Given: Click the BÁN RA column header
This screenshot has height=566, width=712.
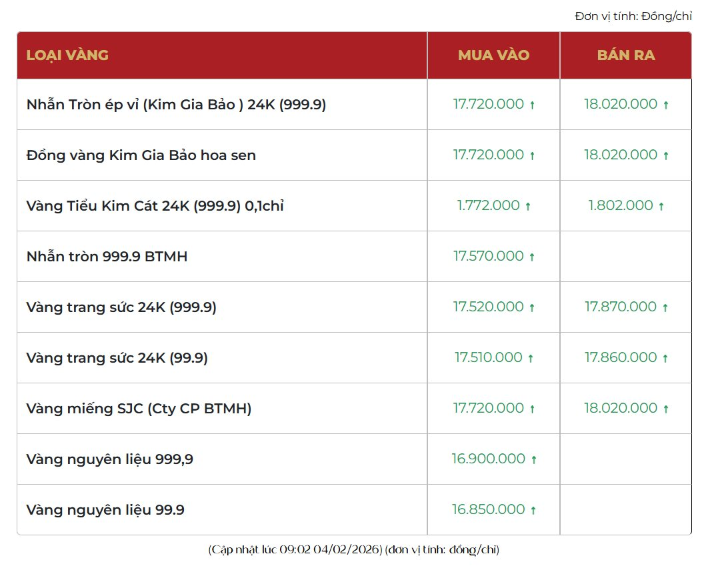Looking at the screenshot, I should [x=625, y=55].
